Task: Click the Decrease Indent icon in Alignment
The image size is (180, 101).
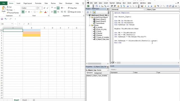Action: coord(62,12)
